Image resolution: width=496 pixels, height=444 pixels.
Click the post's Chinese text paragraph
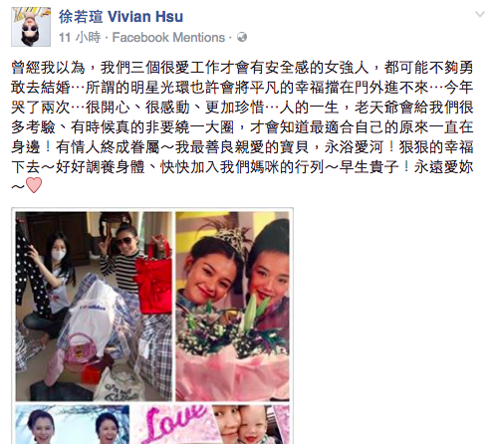[x=242, y=127]
